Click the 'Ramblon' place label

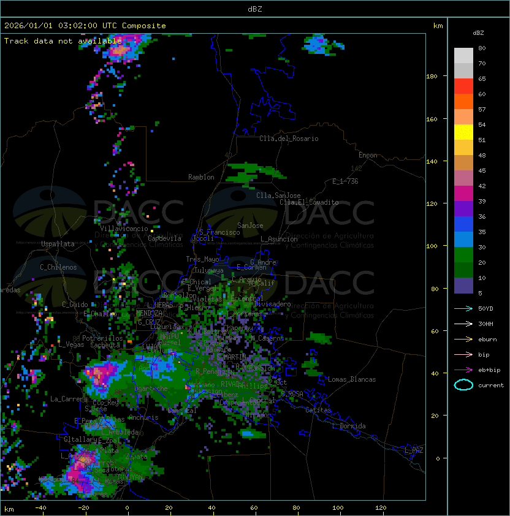pyautogui.click(x=201, y=177)
